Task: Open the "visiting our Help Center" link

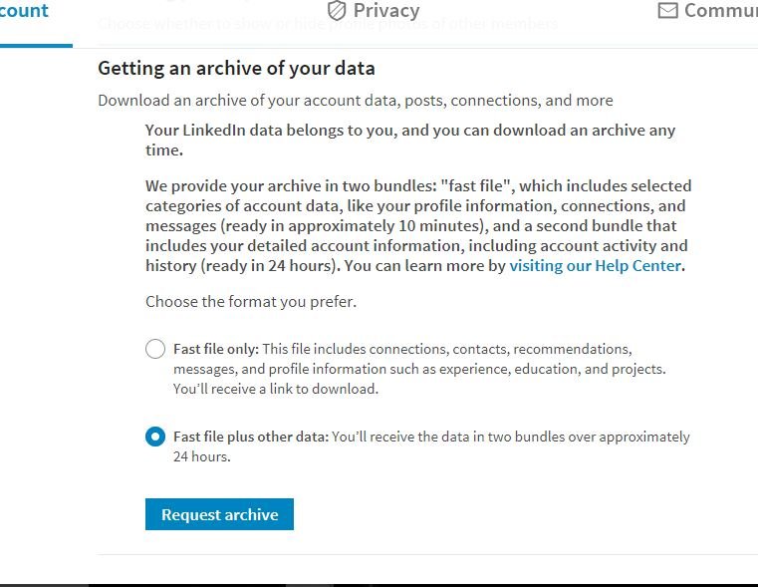Action: [595, 265]
